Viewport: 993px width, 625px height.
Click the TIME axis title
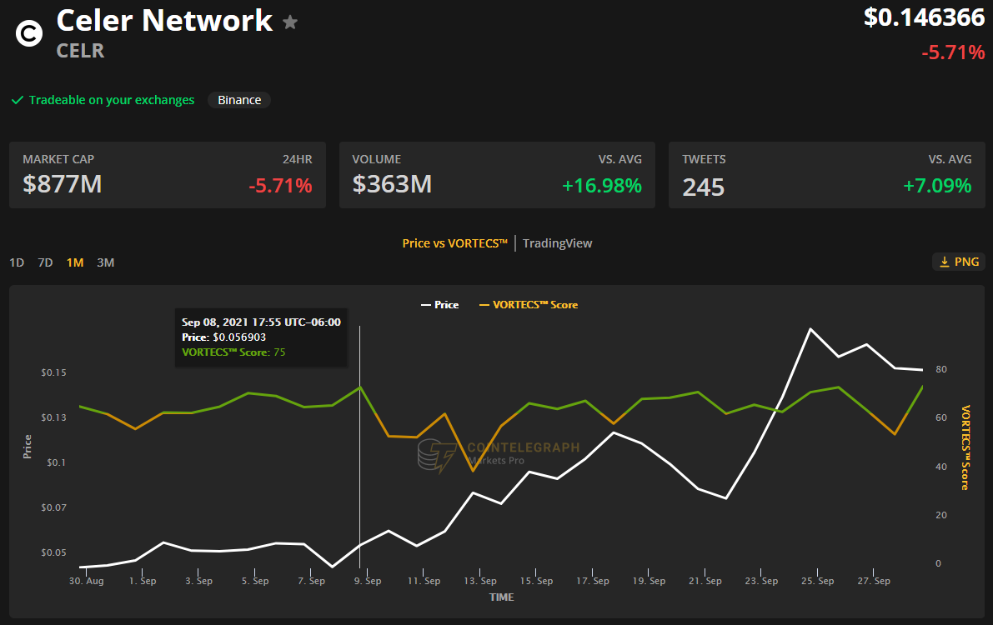click(x=502, y=597)
